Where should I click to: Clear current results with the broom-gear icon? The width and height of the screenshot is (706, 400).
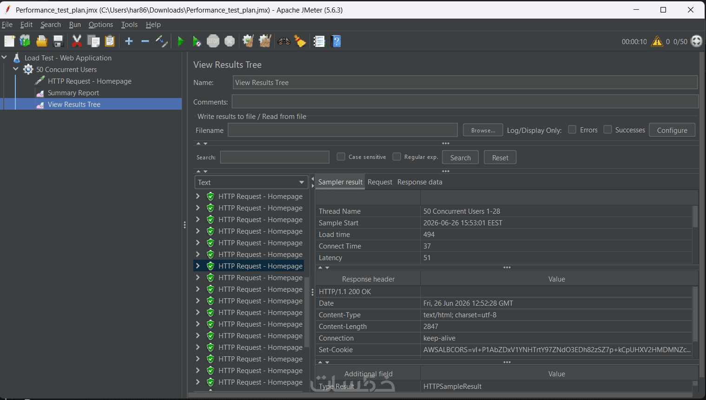pyautogui.click(x=248, y=41)
